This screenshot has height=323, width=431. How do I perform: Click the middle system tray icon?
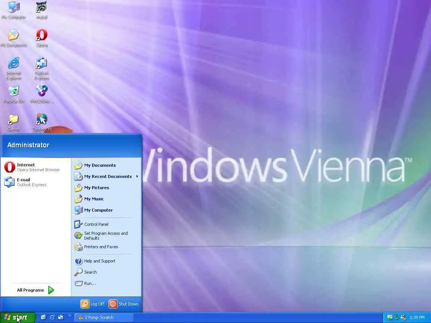396,317
